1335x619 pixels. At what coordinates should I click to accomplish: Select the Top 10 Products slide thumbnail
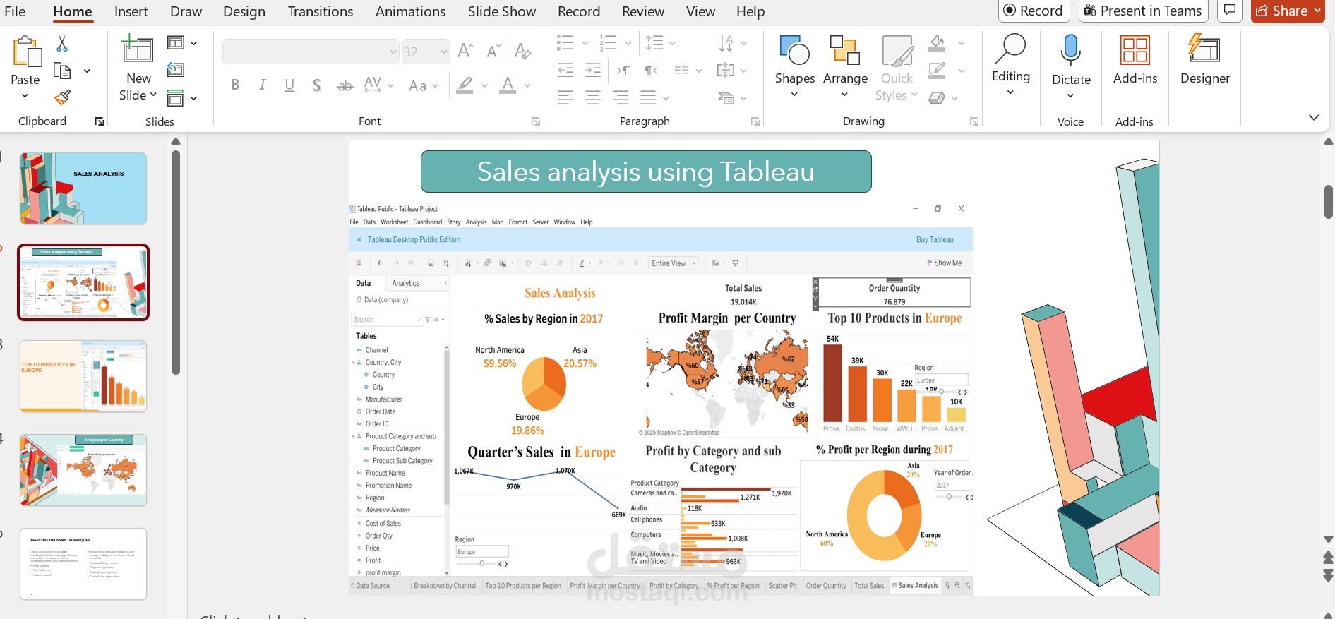click(x=83, y=376)
